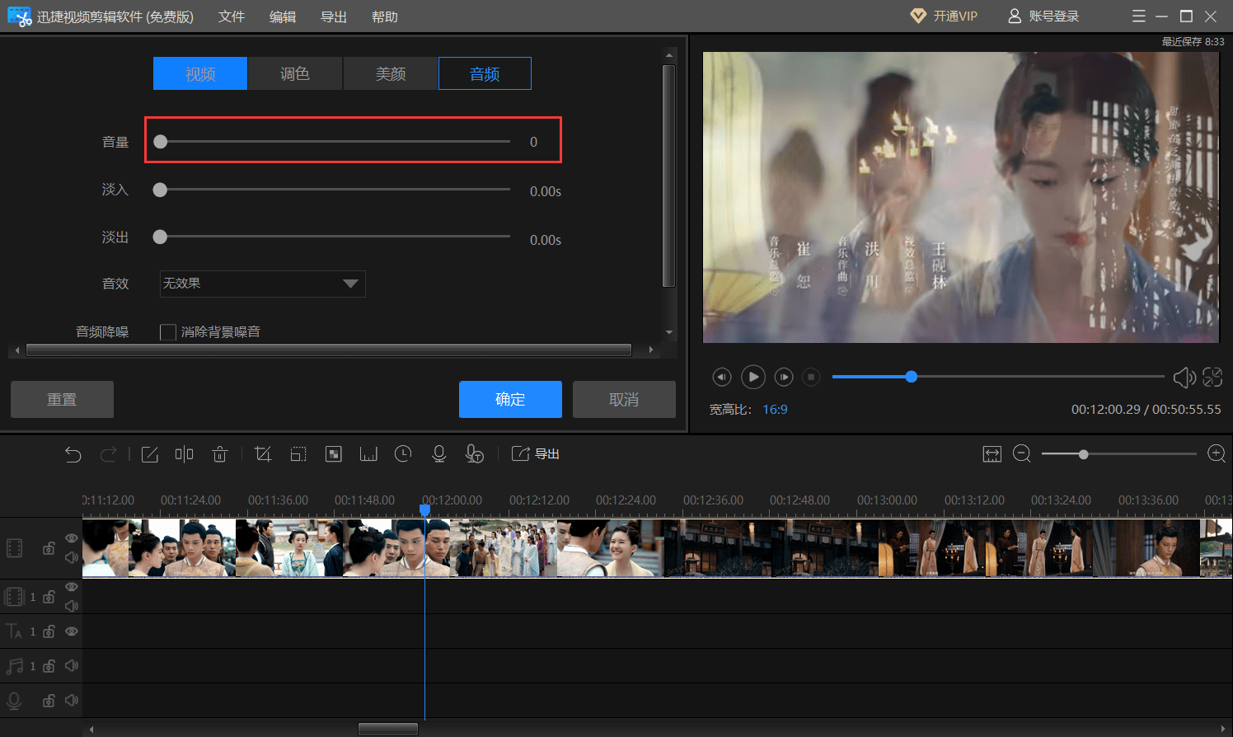Open the duration clock tool
The width and height of the screenshot is (1233, 737).
coord(403,454)
